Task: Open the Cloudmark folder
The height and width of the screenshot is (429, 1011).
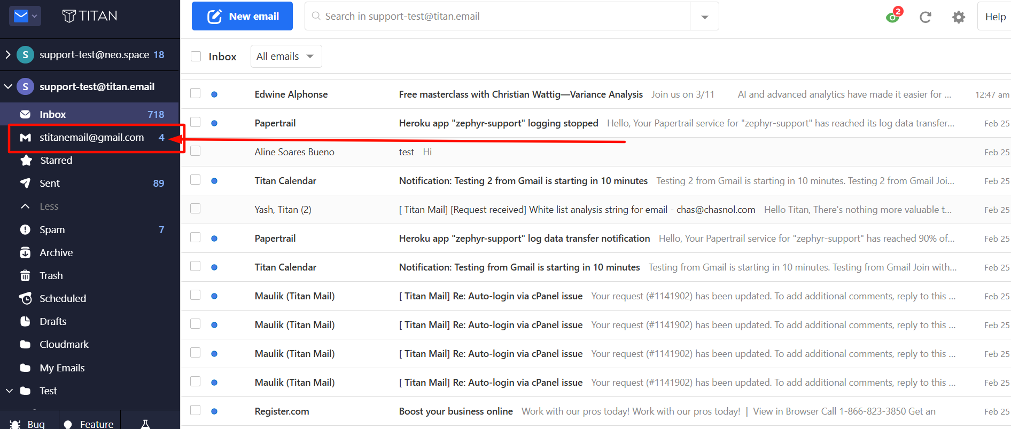Action: tap(90, 344)
